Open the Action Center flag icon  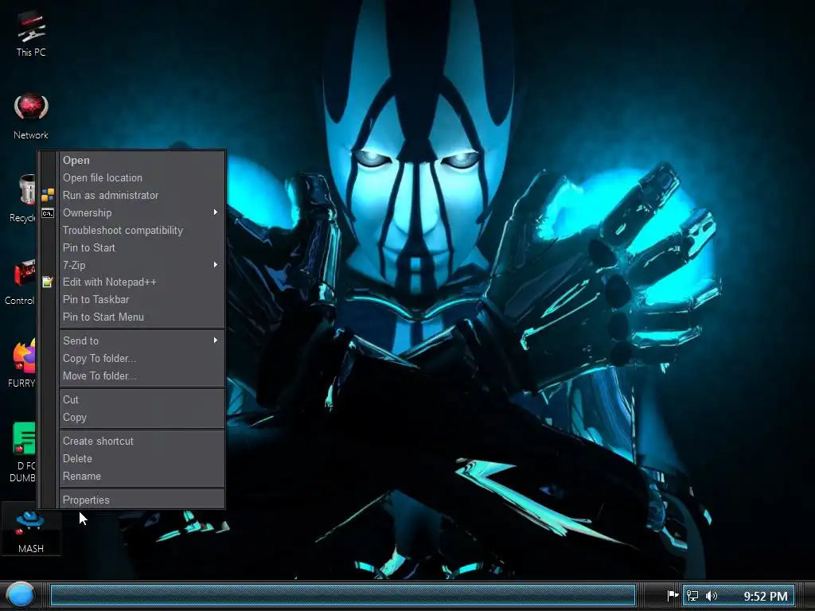673,595
